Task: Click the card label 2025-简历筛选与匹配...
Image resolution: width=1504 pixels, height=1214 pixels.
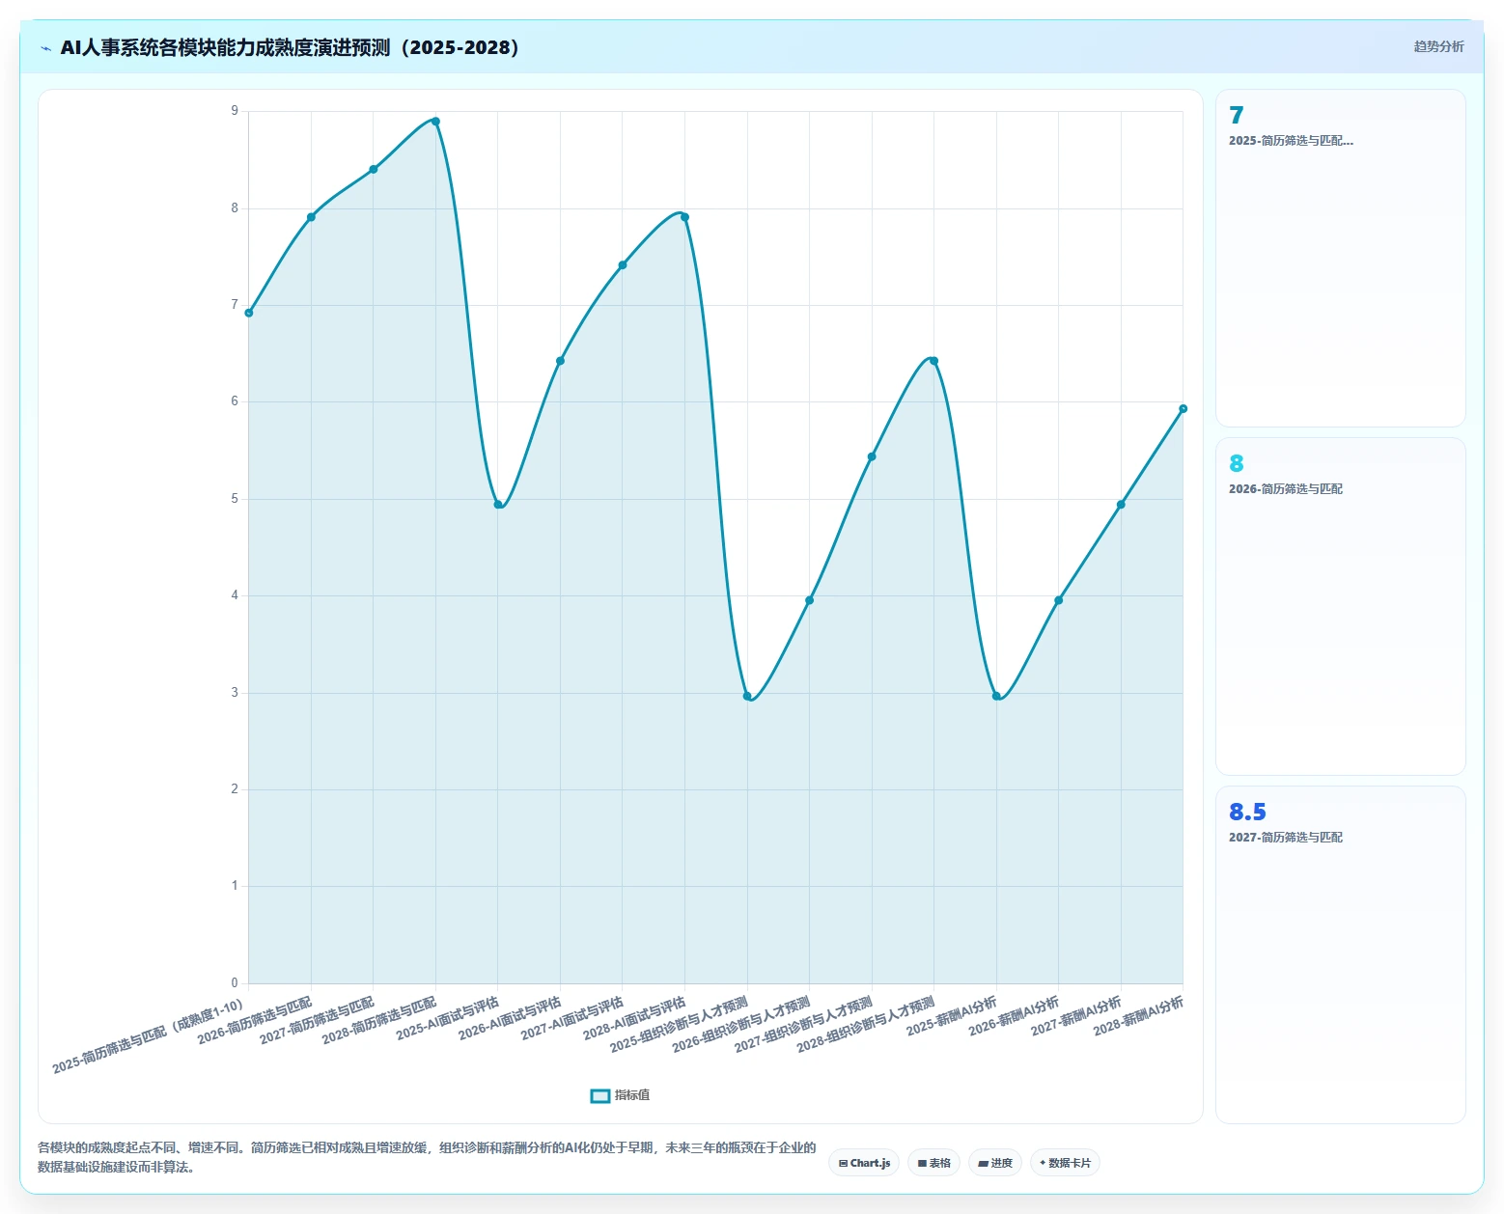Action: (x=1291, y=141)
